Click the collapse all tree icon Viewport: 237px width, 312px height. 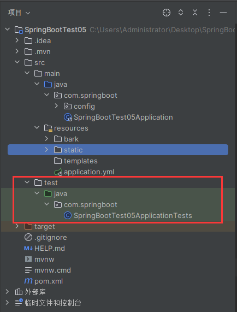click(195, 13)
